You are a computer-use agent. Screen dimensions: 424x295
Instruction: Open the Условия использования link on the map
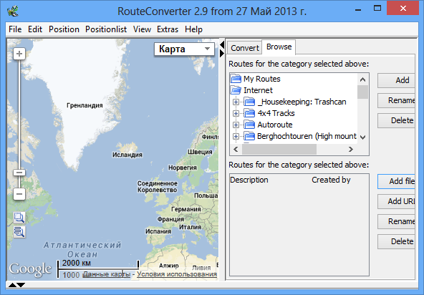click(177, 274)
